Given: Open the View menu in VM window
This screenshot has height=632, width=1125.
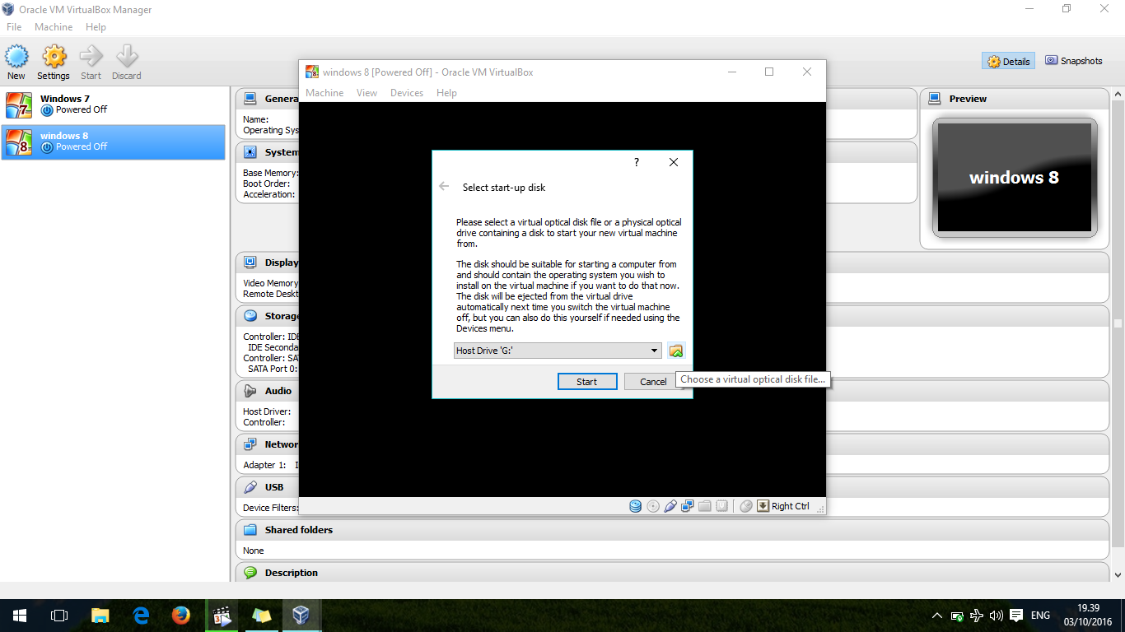Looking at the screenshot, I should (x=366, y=93).
